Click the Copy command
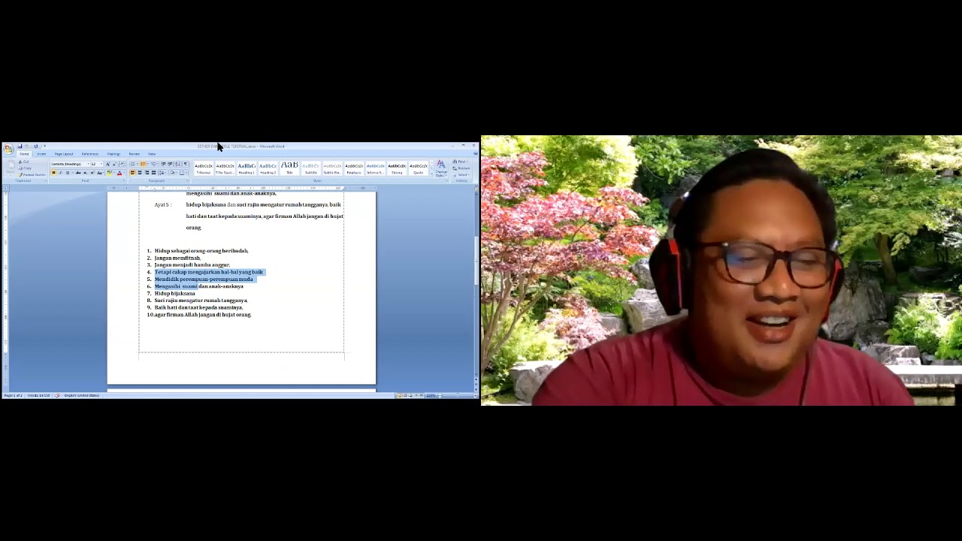The height and width of the screenshot is (541, 962). coord(25,168)
